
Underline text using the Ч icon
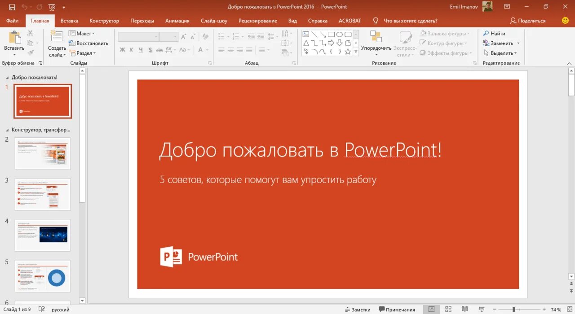pos(140,50)
